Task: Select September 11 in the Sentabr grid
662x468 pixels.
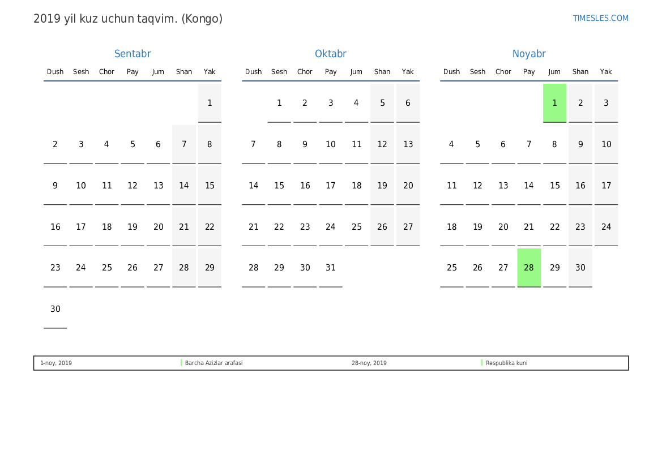Action: (107, 186)
